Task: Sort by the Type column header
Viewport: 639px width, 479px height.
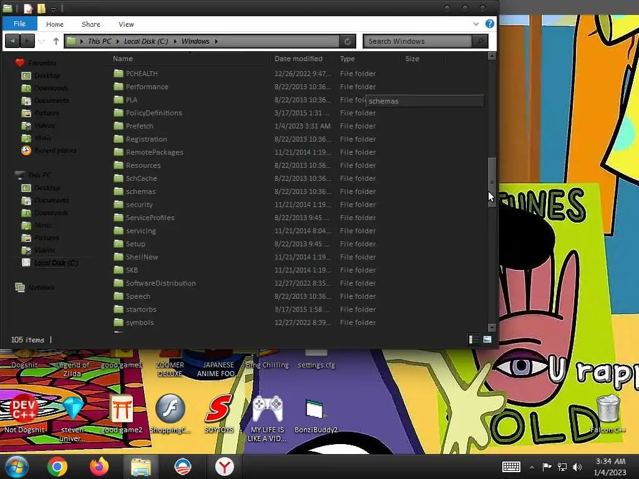Action: click(x=347, y=59)
